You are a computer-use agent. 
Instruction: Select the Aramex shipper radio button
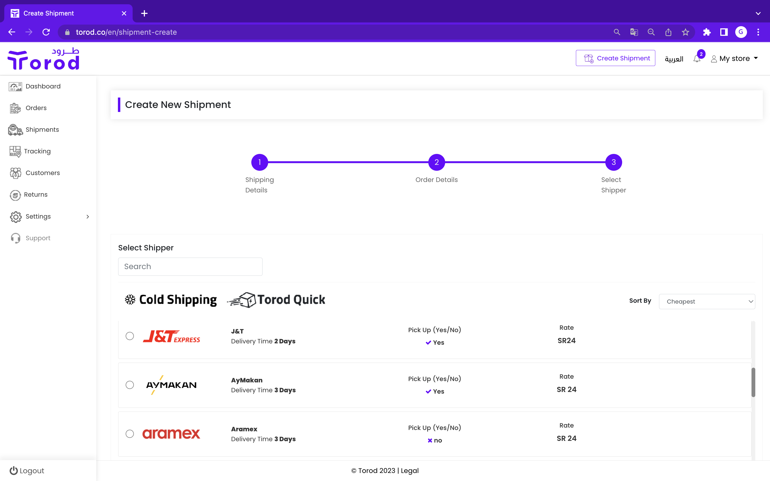point(129,434)
